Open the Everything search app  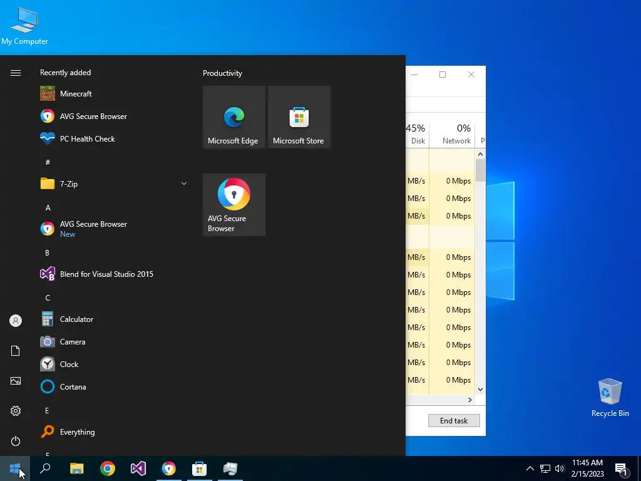click(115, 432)
